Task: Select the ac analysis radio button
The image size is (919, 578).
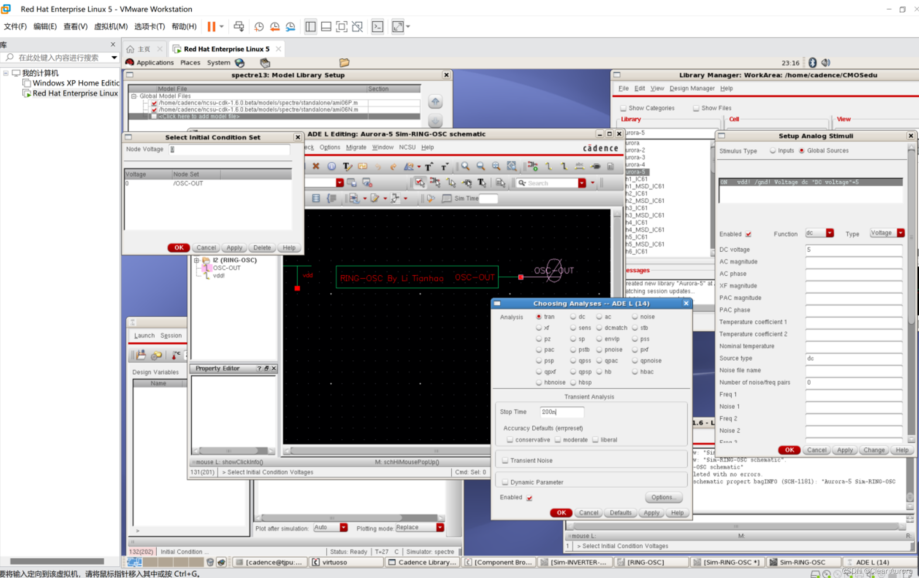Action: [599, 317]
